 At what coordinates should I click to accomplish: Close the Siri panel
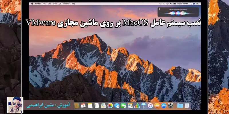tap(159, 9)
